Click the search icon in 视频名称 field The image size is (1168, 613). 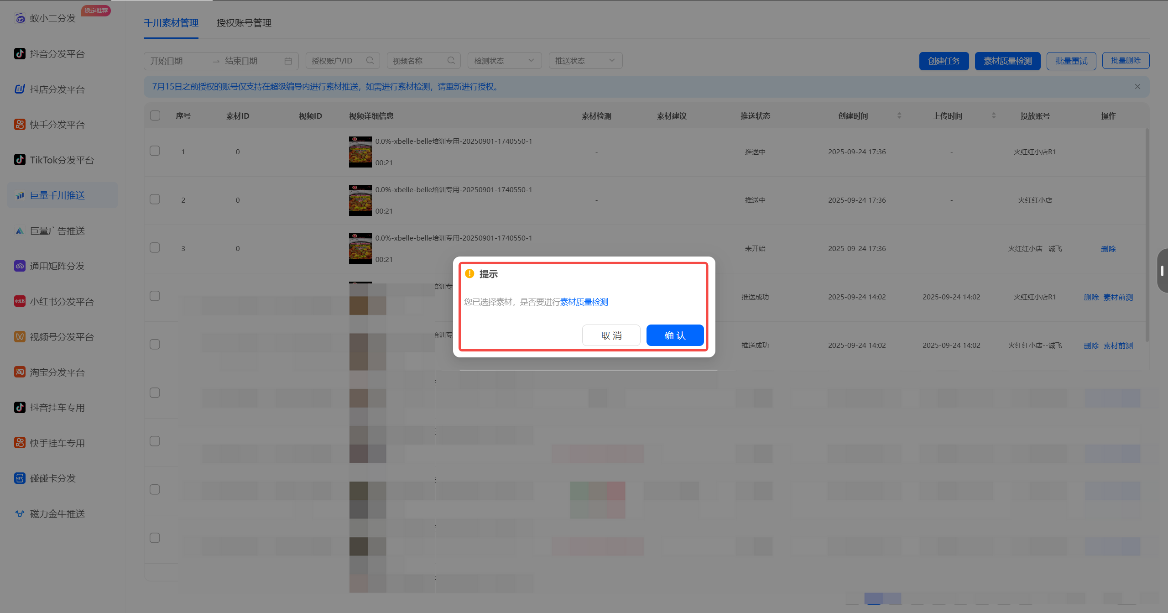pos(451,60)
